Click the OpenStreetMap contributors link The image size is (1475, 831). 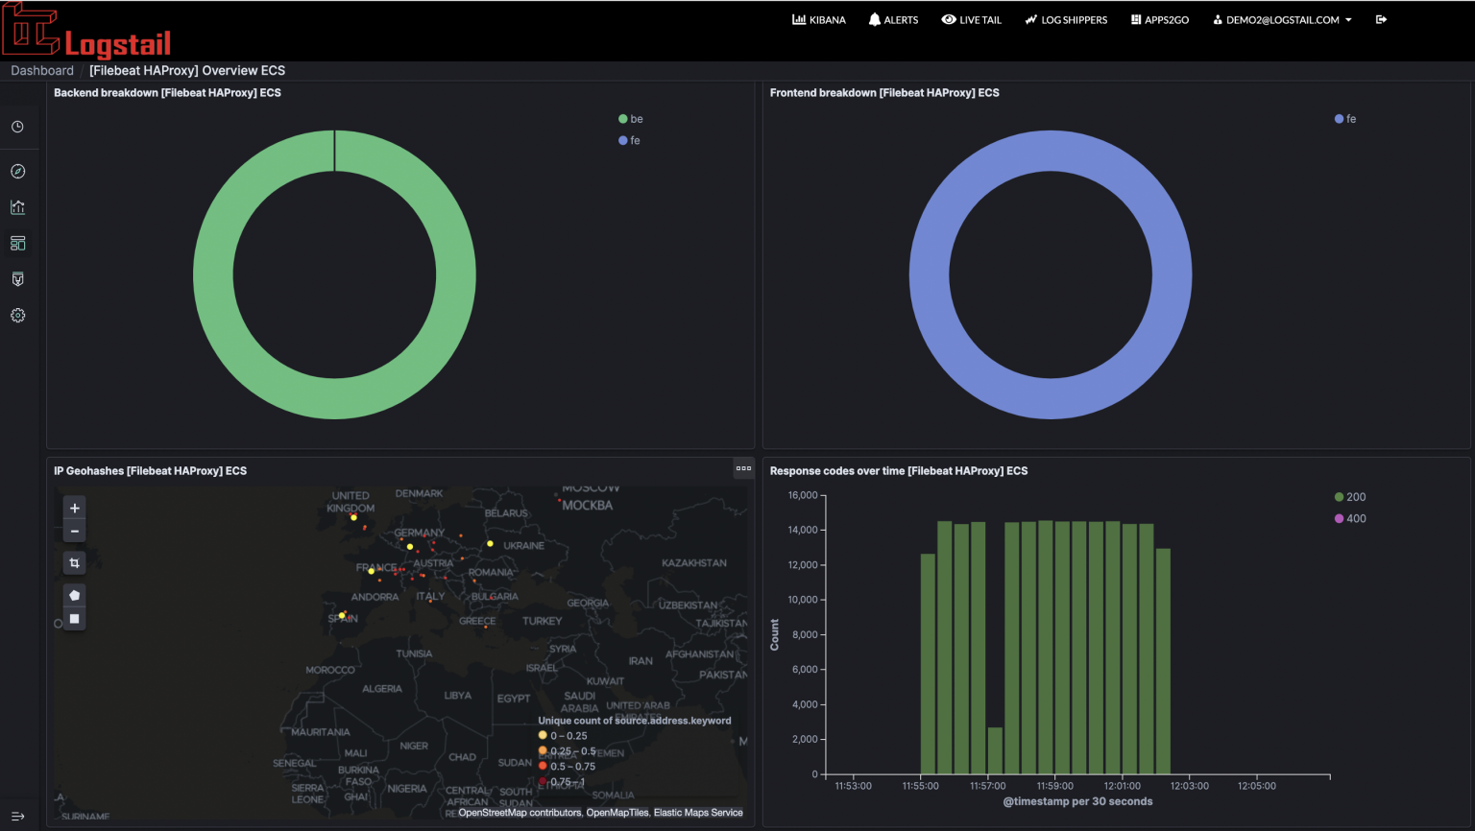(x=520, y=813)
